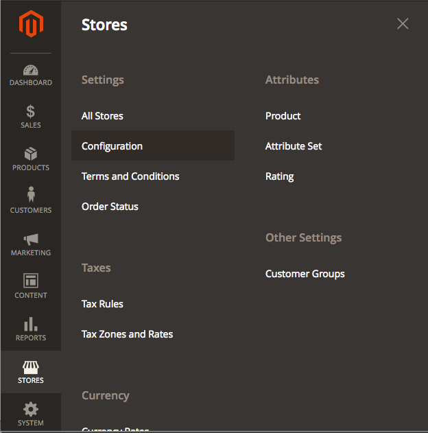The height and width of the screenshot is (433, 428).
Task: Open the System gear icon
Action: (30, 410)
